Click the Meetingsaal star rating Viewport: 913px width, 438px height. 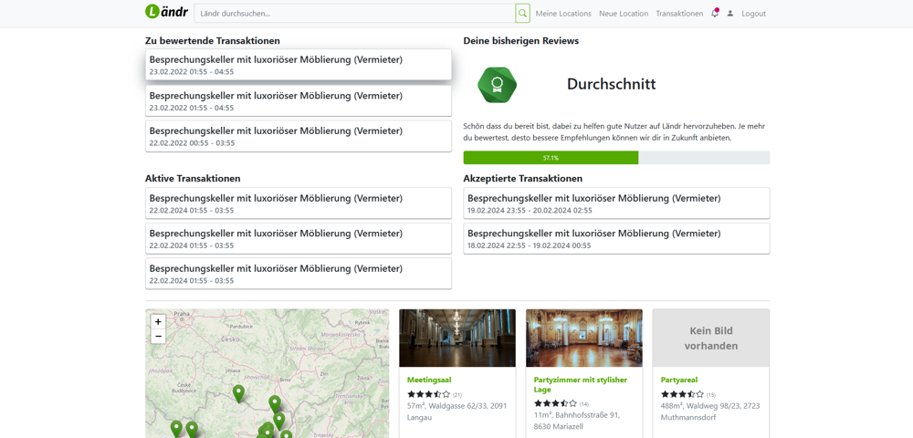[x=428, y=394]
